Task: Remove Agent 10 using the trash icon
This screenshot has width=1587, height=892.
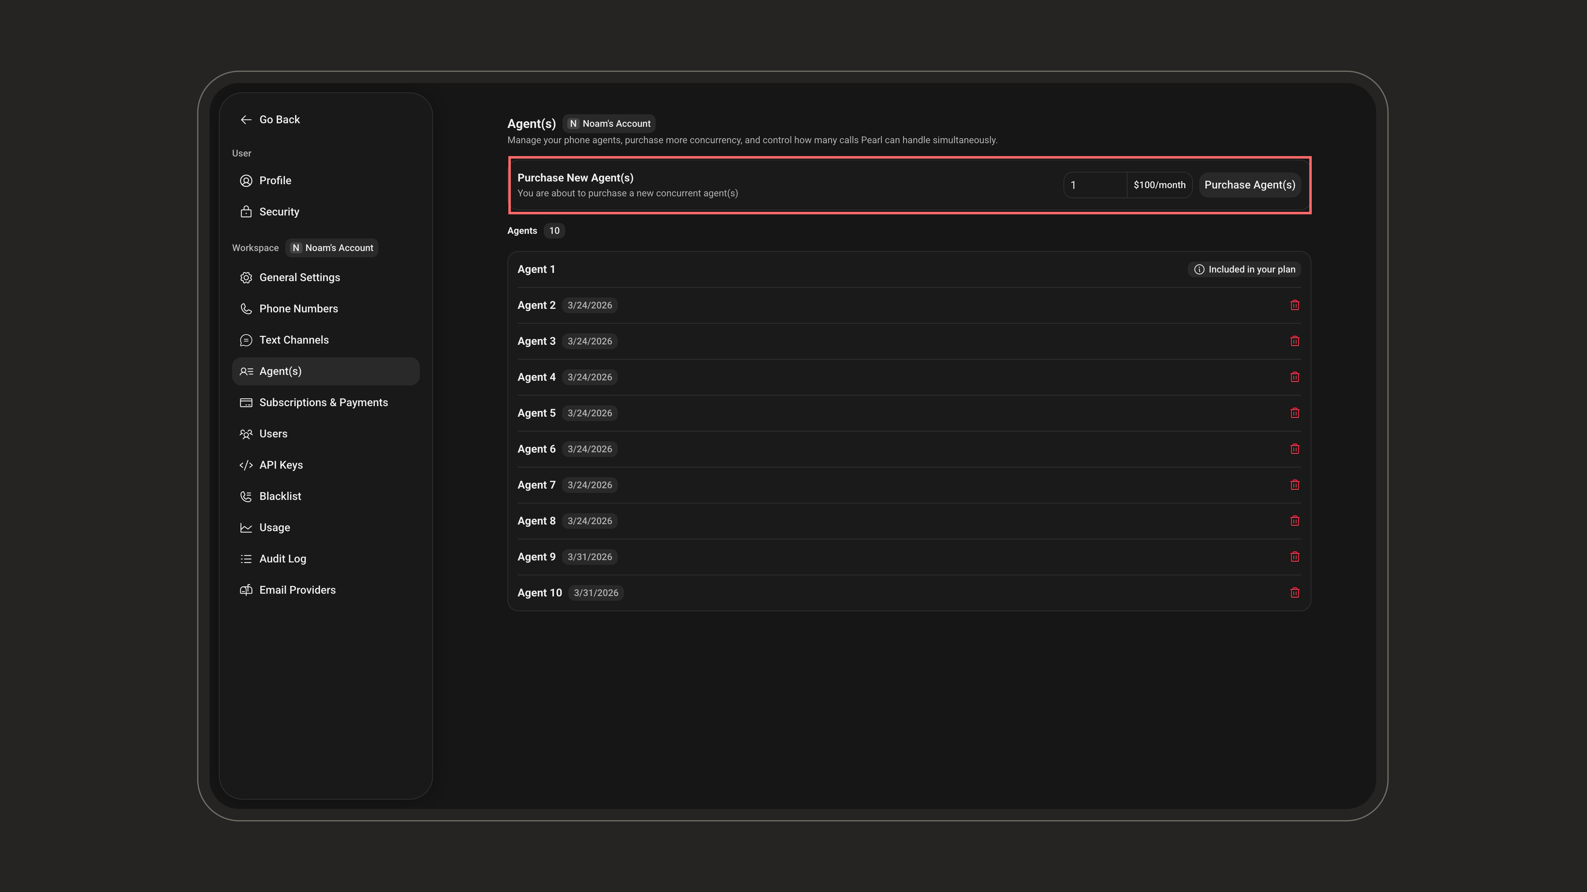Action: (x=1294, y=593)
